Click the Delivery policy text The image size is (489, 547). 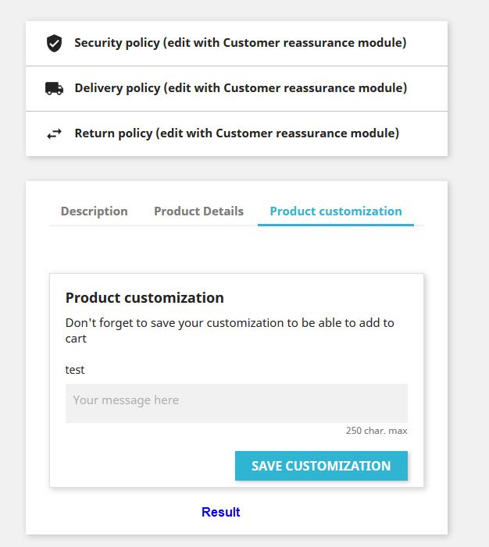point(241,88)
